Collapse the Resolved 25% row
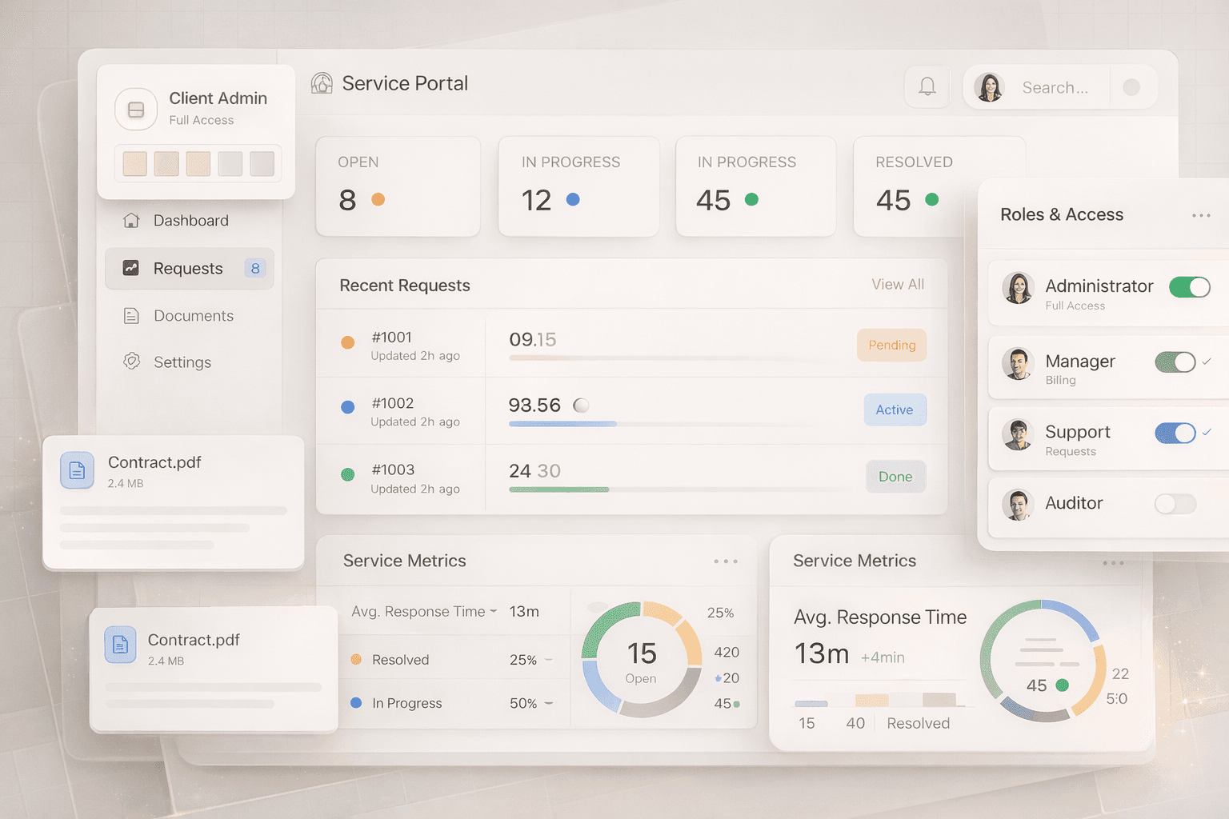This screenshot has width=1229, height=819. [547, 659]
